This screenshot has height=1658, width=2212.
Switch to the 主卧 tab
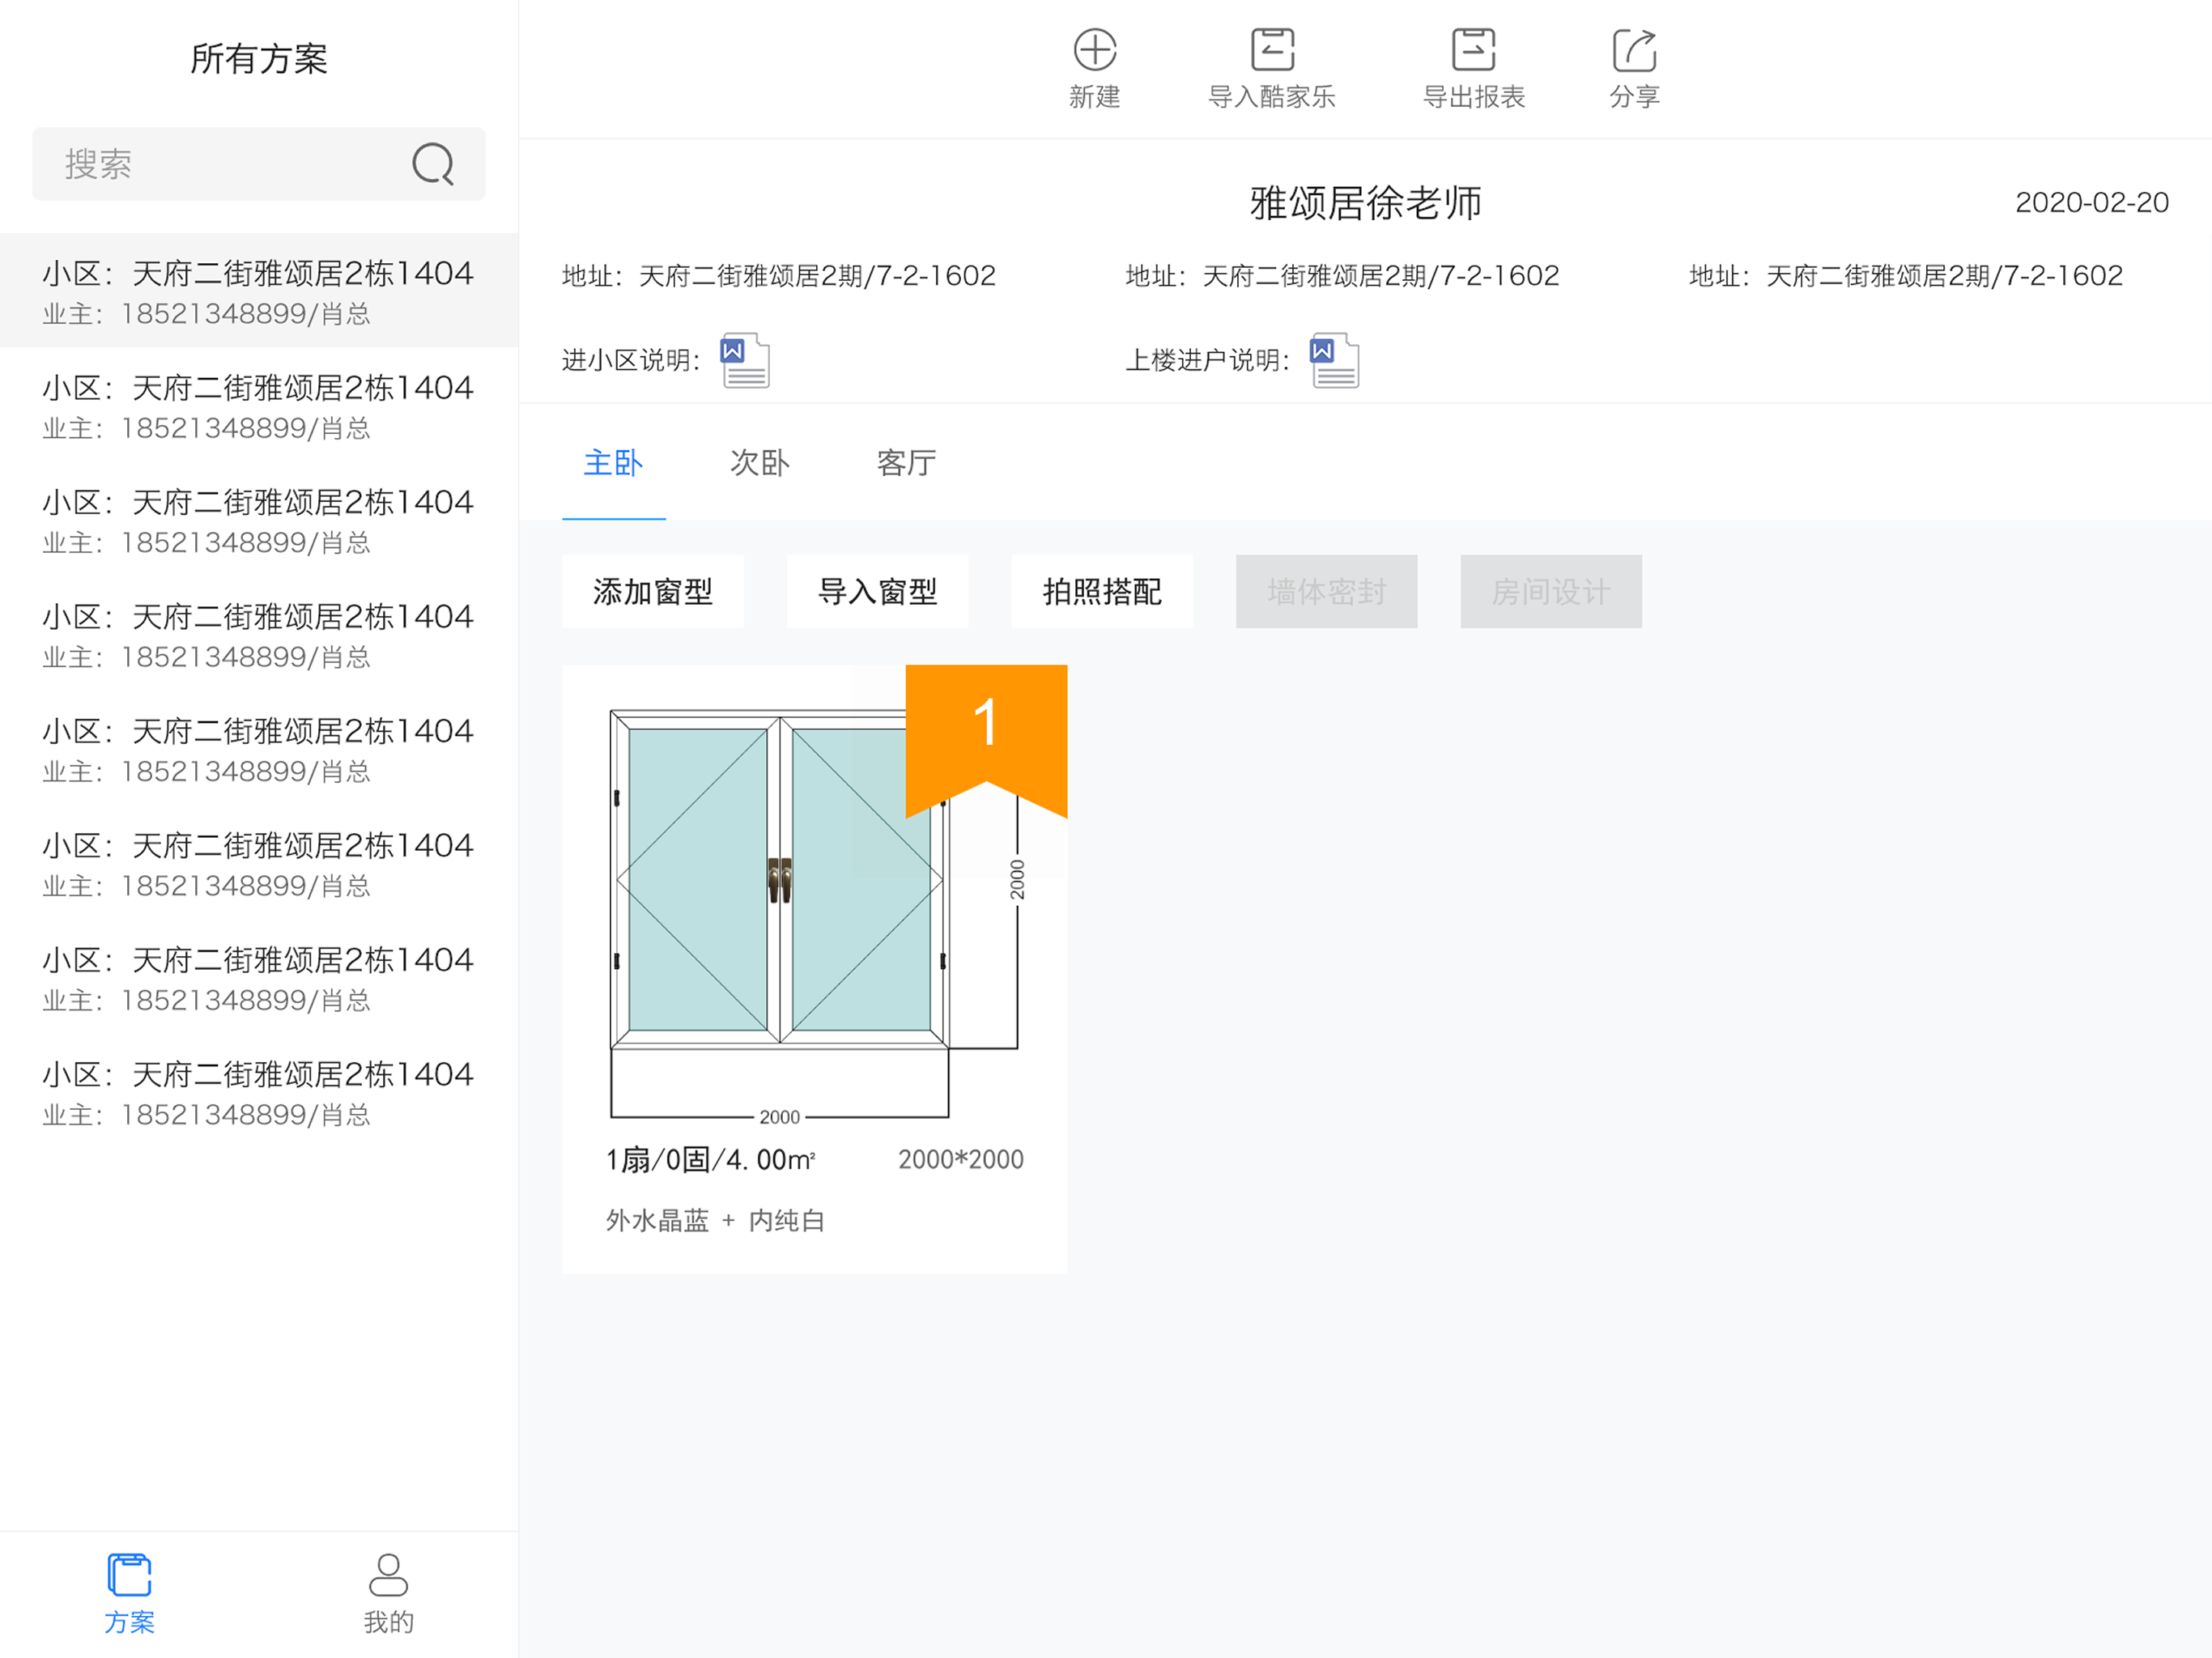pyautogui.click(x=613, y=463)
